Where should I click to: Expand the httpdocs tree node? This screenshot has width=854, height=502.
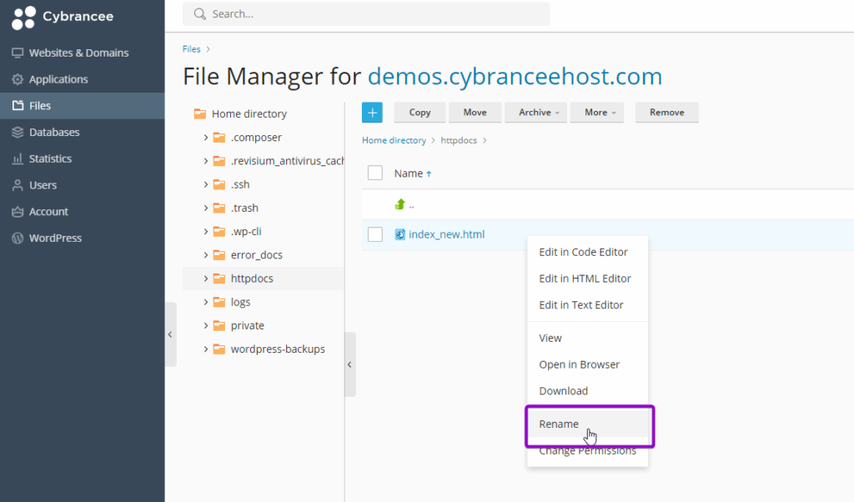[x=205, y=279]
